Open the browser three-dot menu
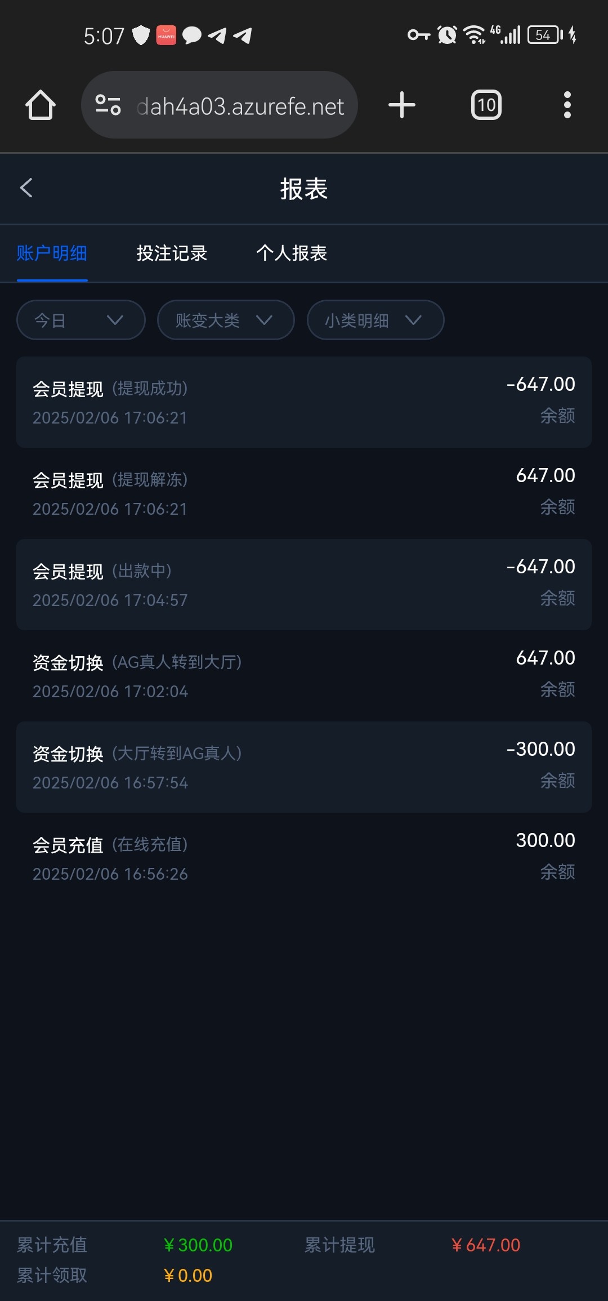Screen dimensions: 608x1301 pyautogui.click(x=567, y=105)
